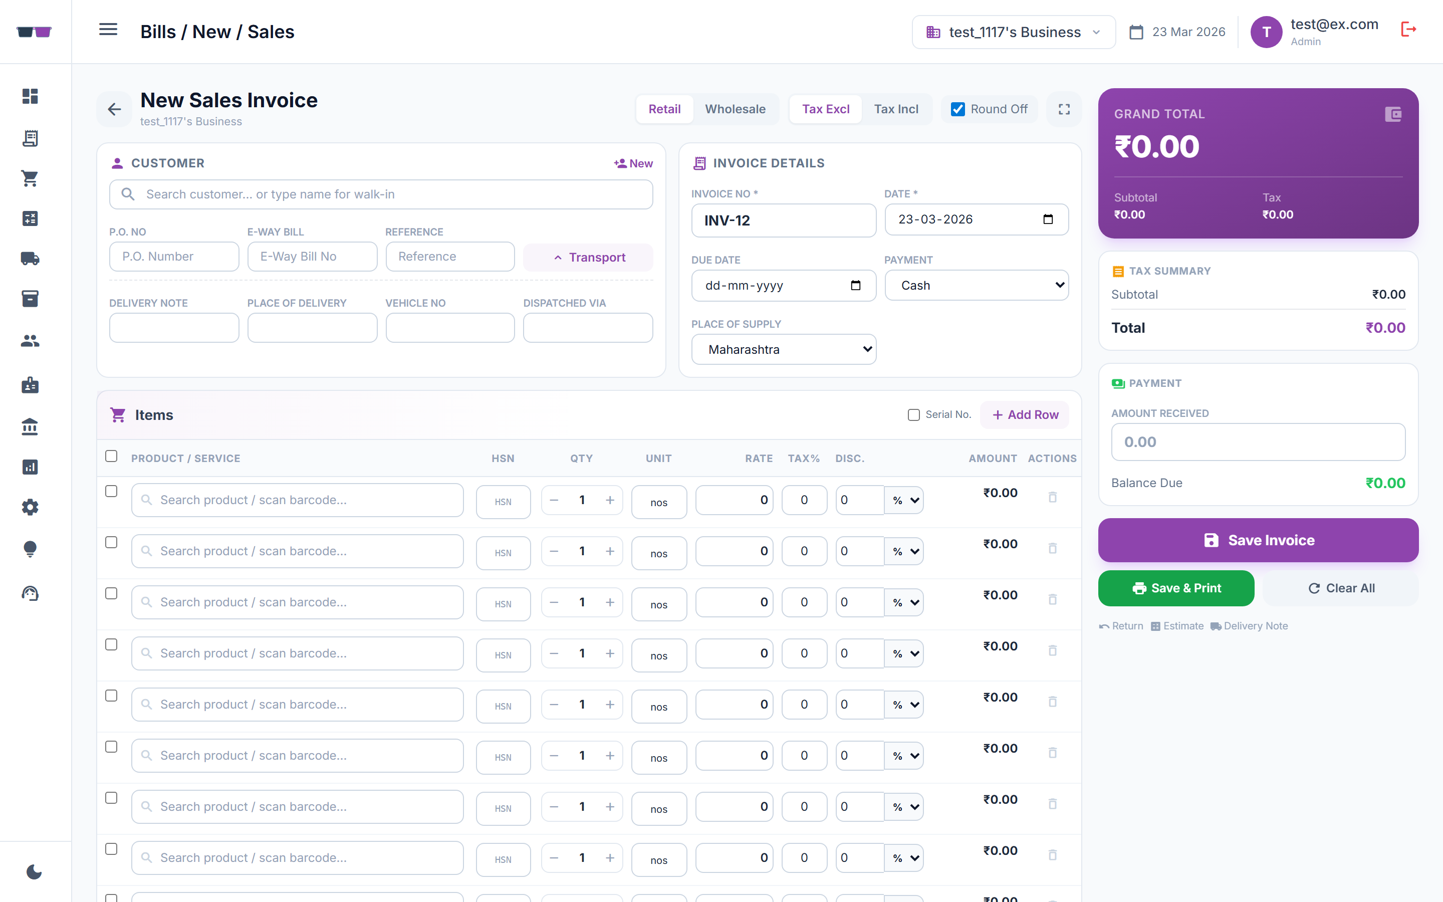Select the checkbox on the first item row
The image size is (1443, 902).
112,491
